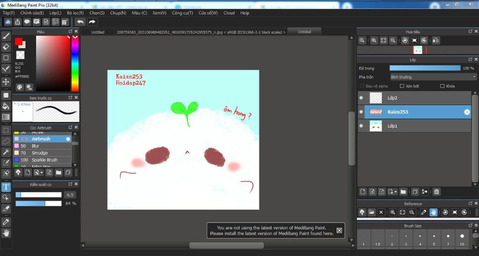
Task: Click brush list scroll-down arrow
Action: click(x=75, y=165)
